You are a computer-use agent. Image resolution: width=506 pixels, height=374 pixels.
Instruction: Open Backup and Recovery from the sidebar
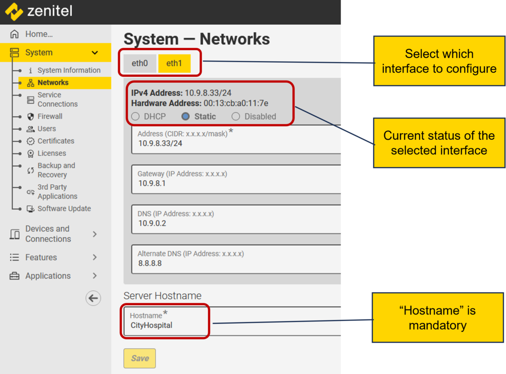[31, 170]
